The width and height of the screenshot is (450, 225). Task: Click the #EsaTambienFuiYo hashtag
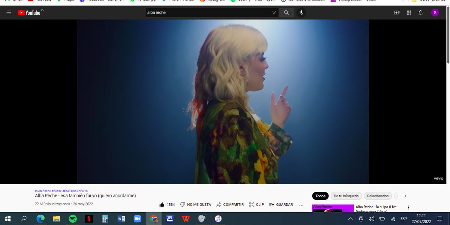coord(75,191)
